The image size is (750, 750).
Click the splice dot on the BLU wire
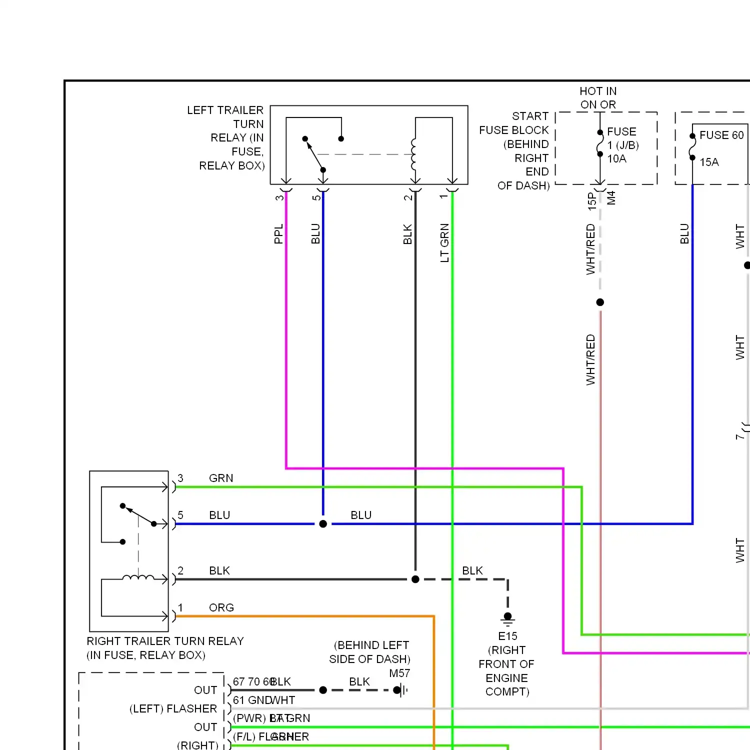(x=323, y=524)
